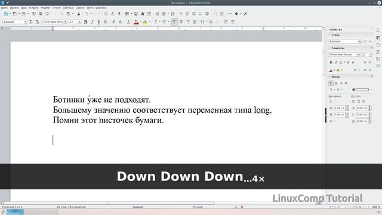Select Align left in toolbar
Viewport: 382px width, 215px height.
(x=175, y=22)
